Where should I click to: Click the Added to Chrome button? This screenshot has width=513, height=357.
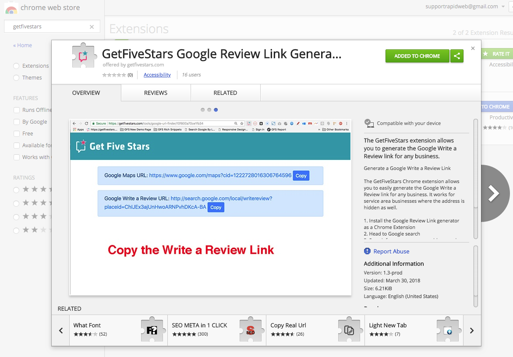point(417,56)
